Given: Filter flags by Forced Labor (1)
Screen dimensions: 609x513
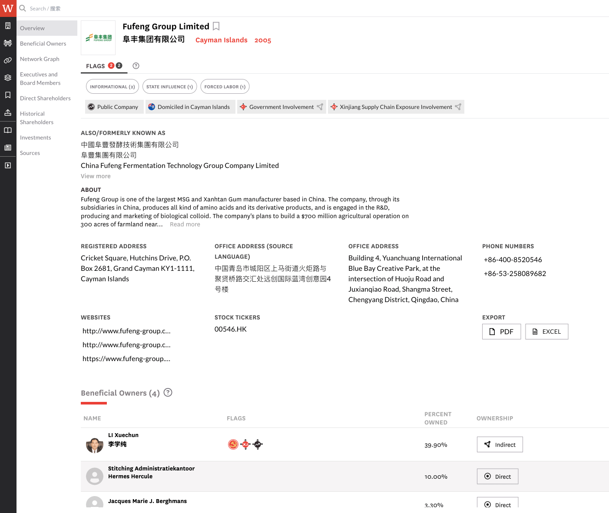Looking at the screenshot, I should pos(225,87).
